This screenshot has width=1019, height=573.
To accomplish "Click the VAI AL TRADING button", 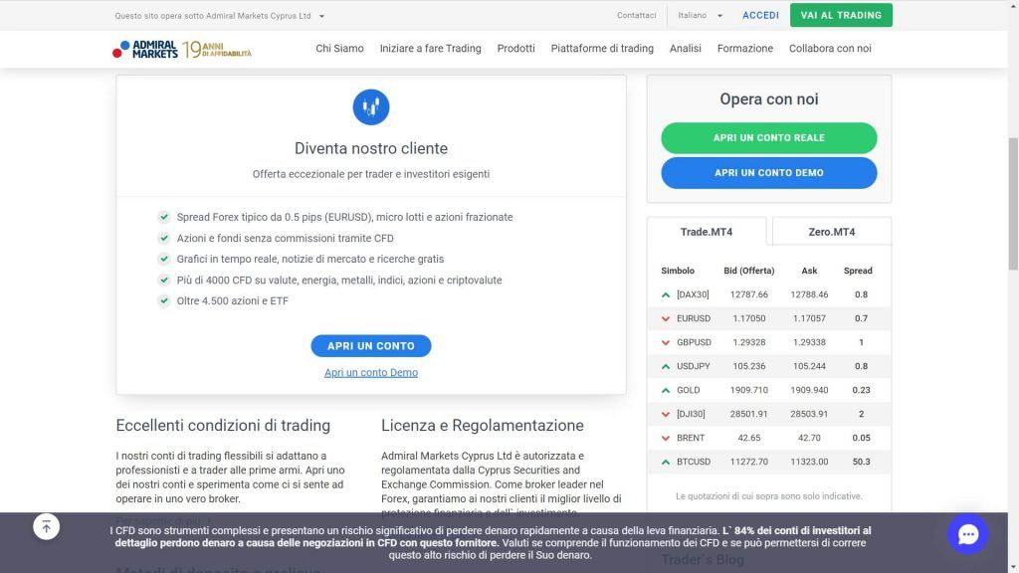I will point(841,16).
